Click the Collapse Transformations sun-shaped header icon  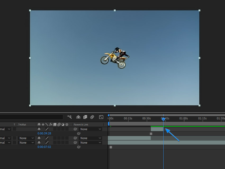click(x=43, y=124)
